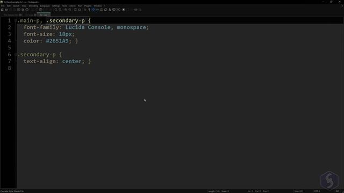The image size is (344, 193).
Task: Click the Ln Col Pos status bar entry
Action: pyautogui.click(x=259, y=191)
